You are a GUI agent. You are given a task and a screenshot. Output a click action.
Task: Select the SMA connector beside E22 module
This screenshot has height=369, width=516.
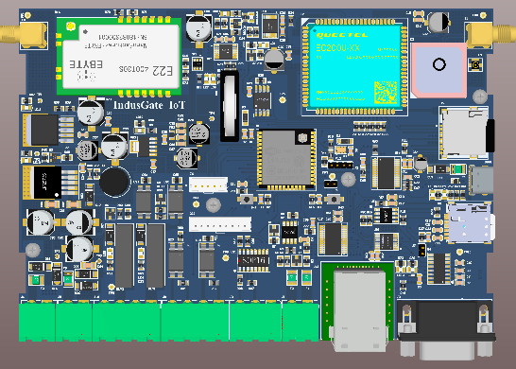(24, 35)
